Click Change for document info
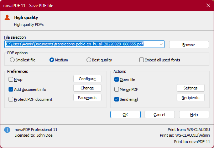This screenshot has height=148, width=214. (x=87, y=88)
